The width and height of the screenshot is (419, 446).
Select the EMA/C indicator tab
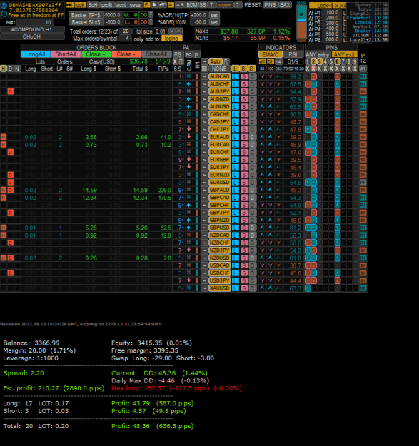click(x=271, y=54)
